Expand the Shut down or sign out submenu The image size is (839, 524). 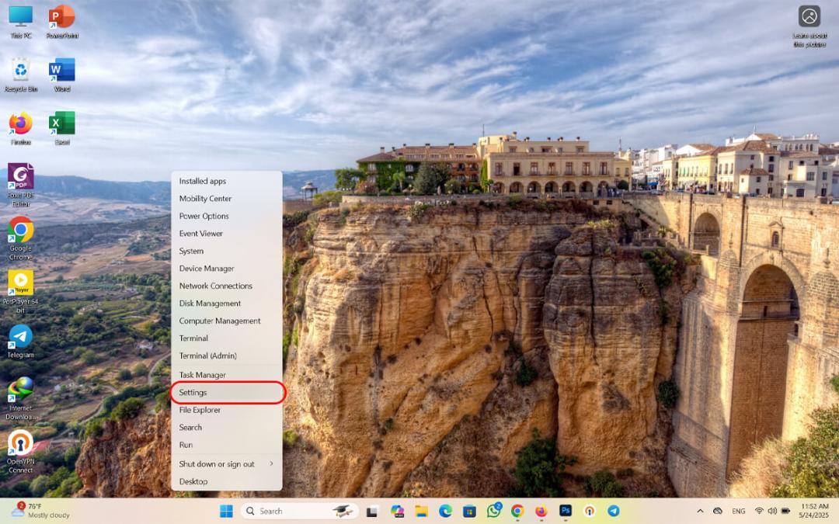tap(226, 464)
